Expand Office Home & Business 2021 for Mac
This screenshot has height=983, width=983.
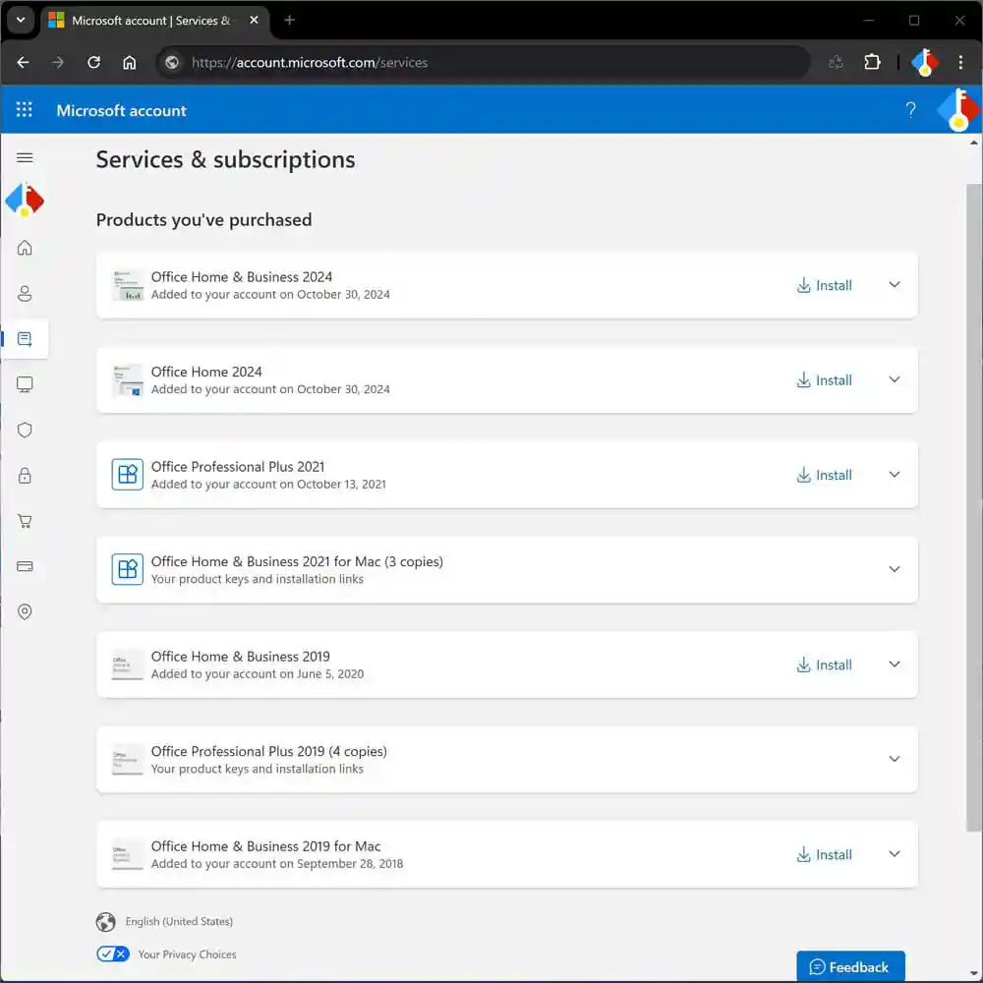(894, 569)
